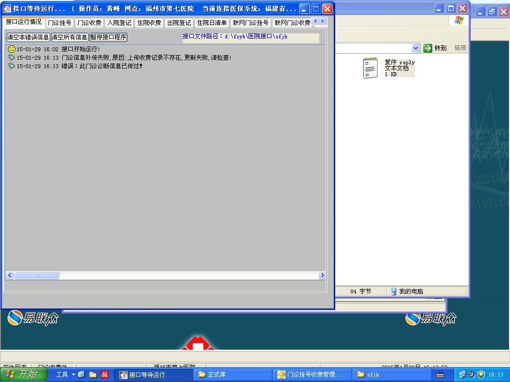Select the 入院登记 tab
The image size is (510, 382).
coord(120,23)
